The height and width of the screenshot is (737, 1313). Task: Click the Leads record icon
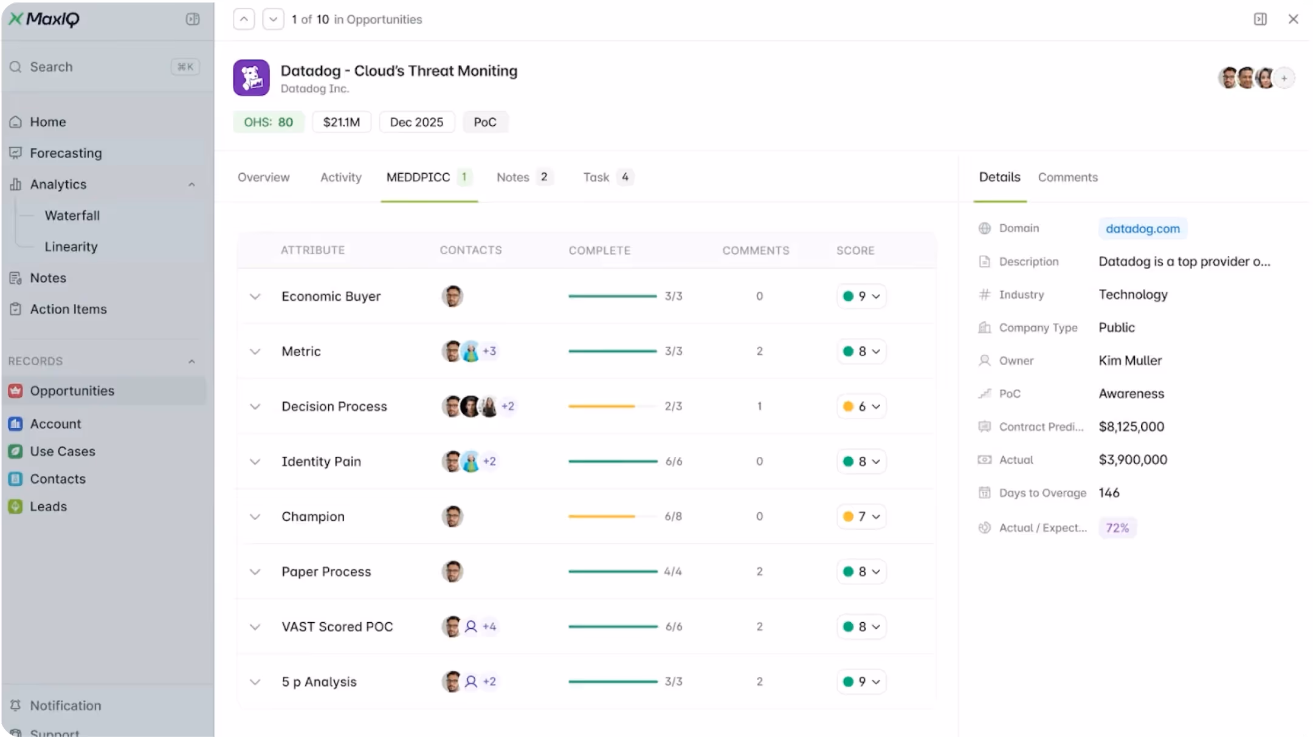pos(16,507)
